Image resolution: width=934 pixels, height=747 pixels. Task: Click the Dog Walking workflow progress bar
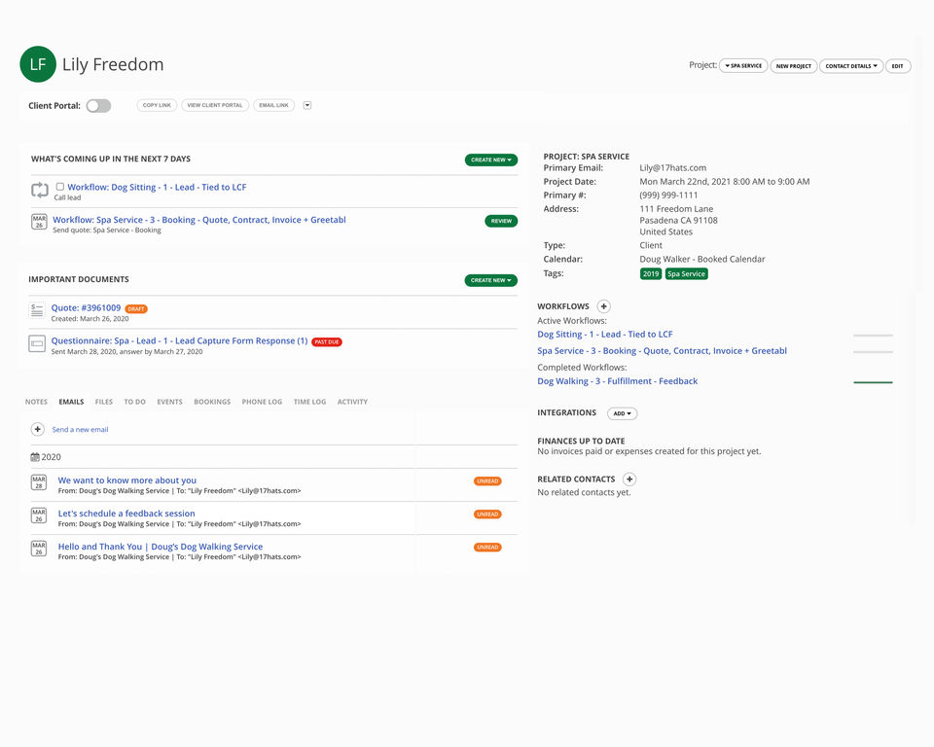tap(873, 382)
